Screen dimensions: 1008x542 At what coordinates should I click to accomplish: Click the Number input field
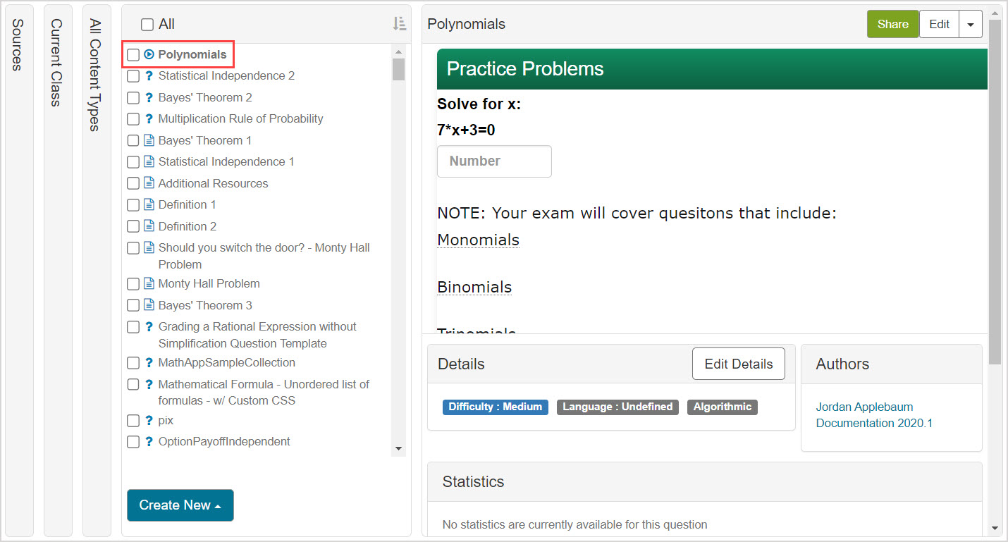[493, 161]
